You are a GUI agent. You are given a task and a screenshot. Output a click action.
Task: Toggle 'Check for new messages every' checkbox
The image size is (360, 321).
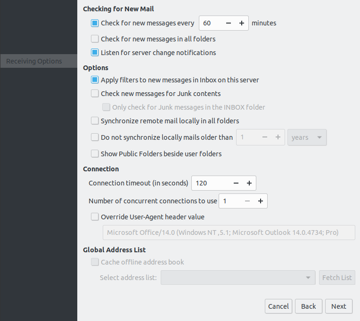95,23
